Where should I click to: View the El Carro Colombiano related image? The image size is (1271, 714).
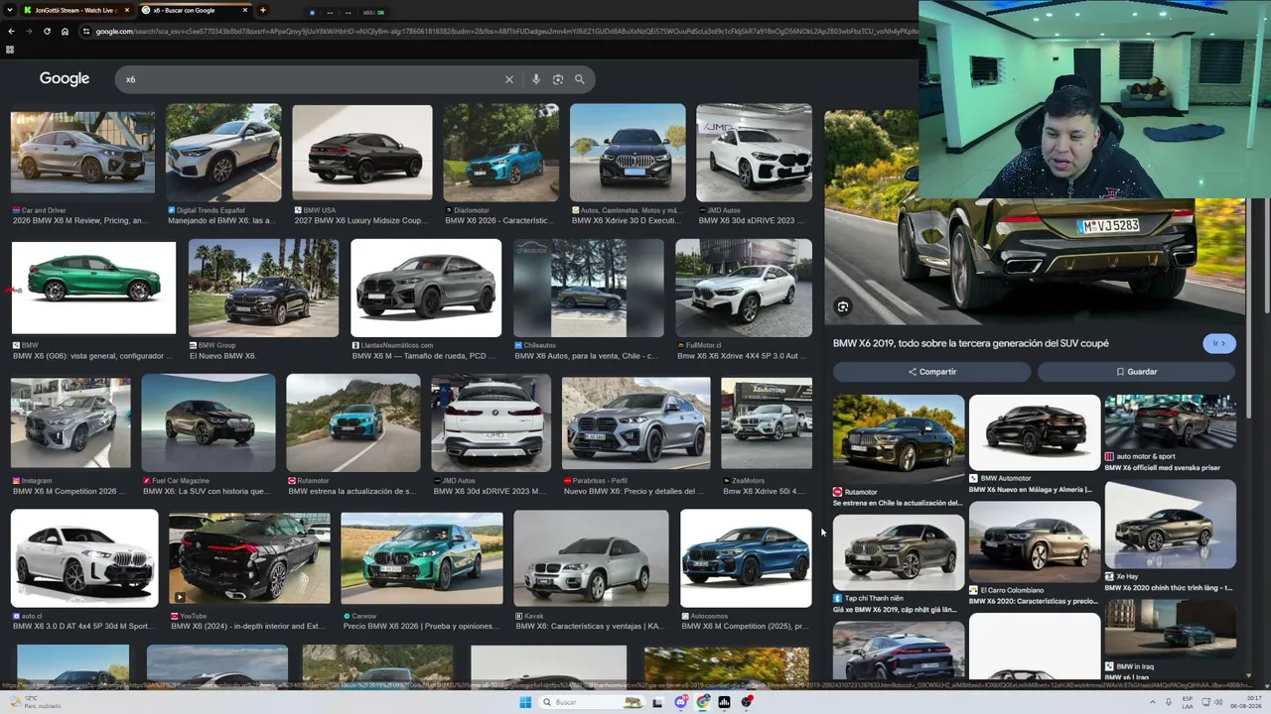(1035, 541)
